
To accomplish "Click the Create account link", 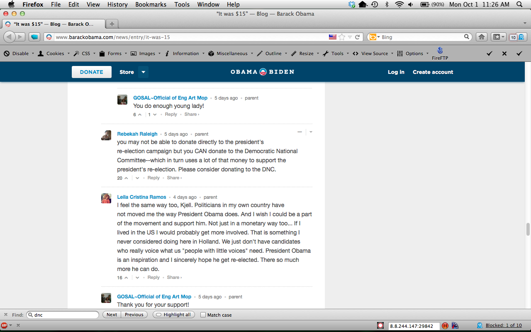I will [433, 72].
